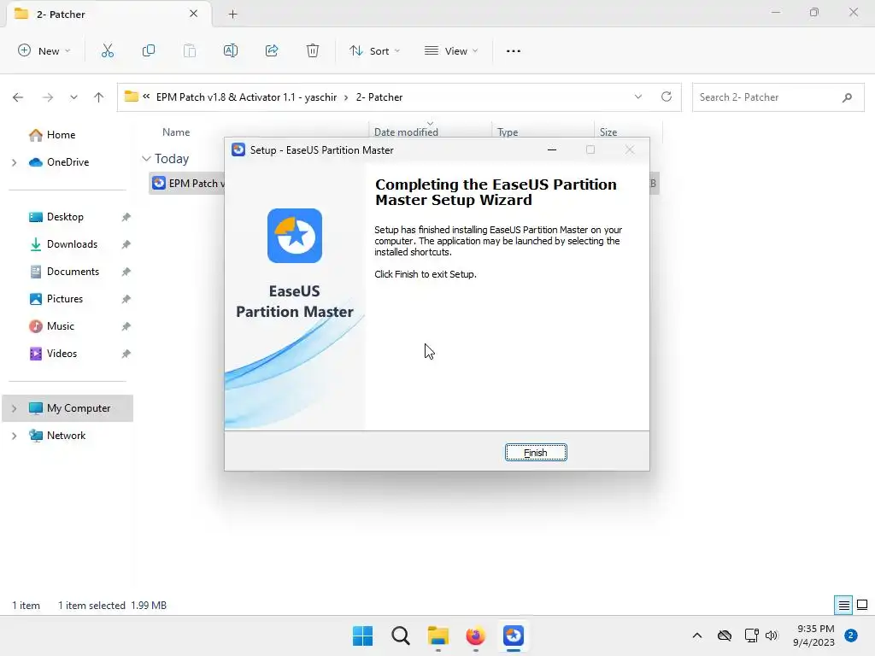Viewport: 875px width, 656px height.
Task: Click the search magnifier in search box
Action: pyautogui.click(x=847, y=97)
